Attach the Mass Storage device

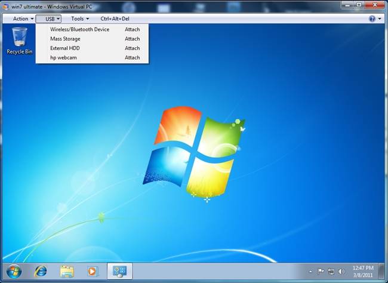click(x=132, y=39)
